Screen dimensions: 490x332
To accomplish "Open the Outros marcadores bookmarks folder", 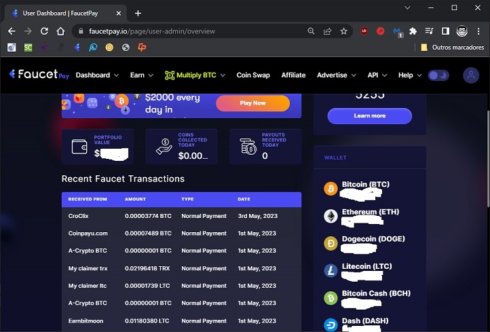I will pos(452,48).
